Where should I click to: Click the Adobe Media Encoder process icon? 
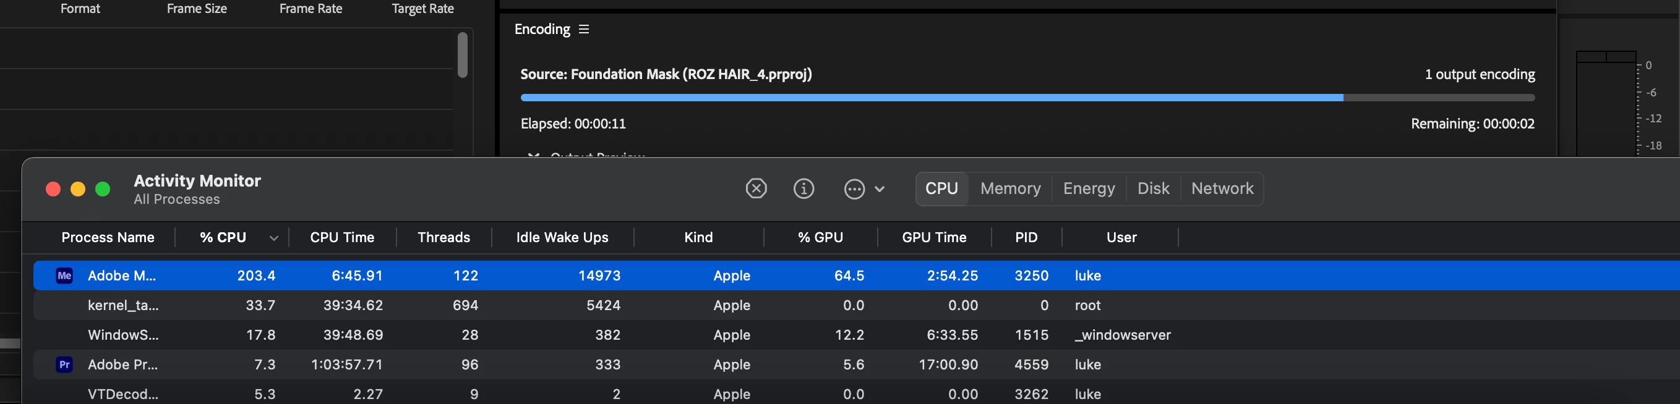64,276
